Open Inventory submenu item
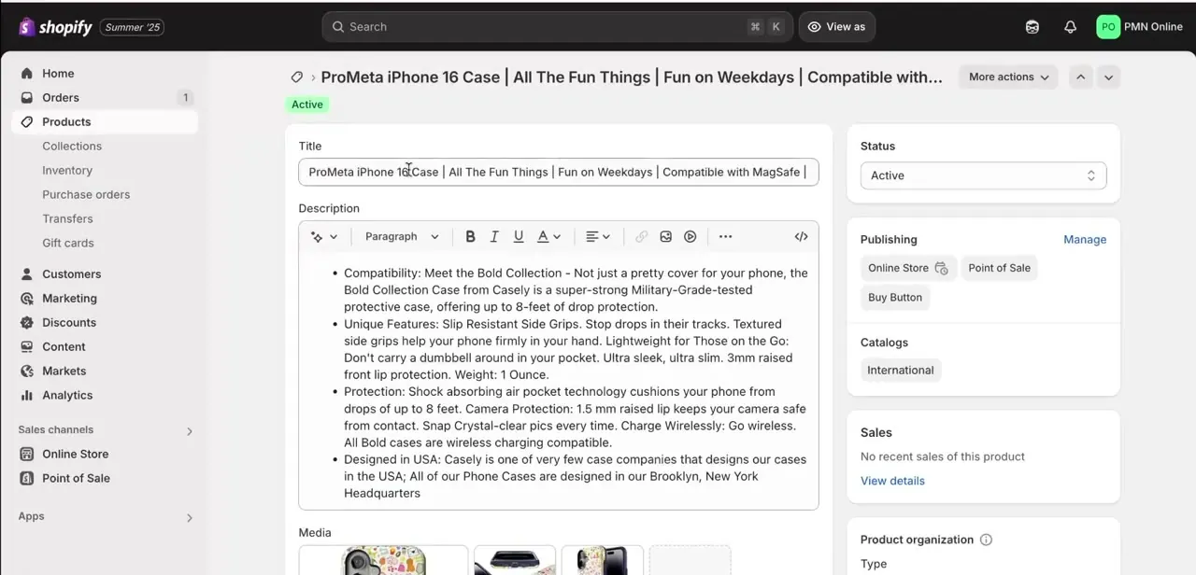The height and width of the screenshot is (575, 1196). pyautogui.click(x=67, y=171)
